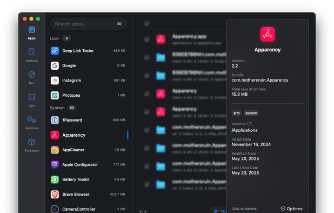Select the Instagram app row
This screenshot has width=334, height=213.
tap(88, 81)
